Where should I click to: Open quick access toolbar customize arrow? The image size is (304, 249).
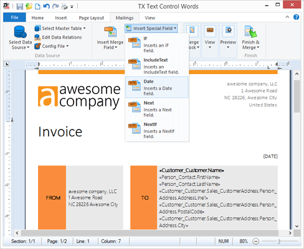72,7
